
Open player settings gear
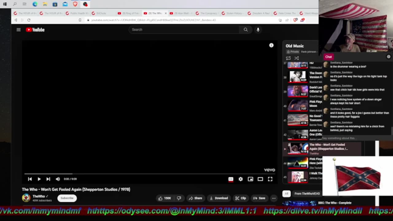point(241,179)
